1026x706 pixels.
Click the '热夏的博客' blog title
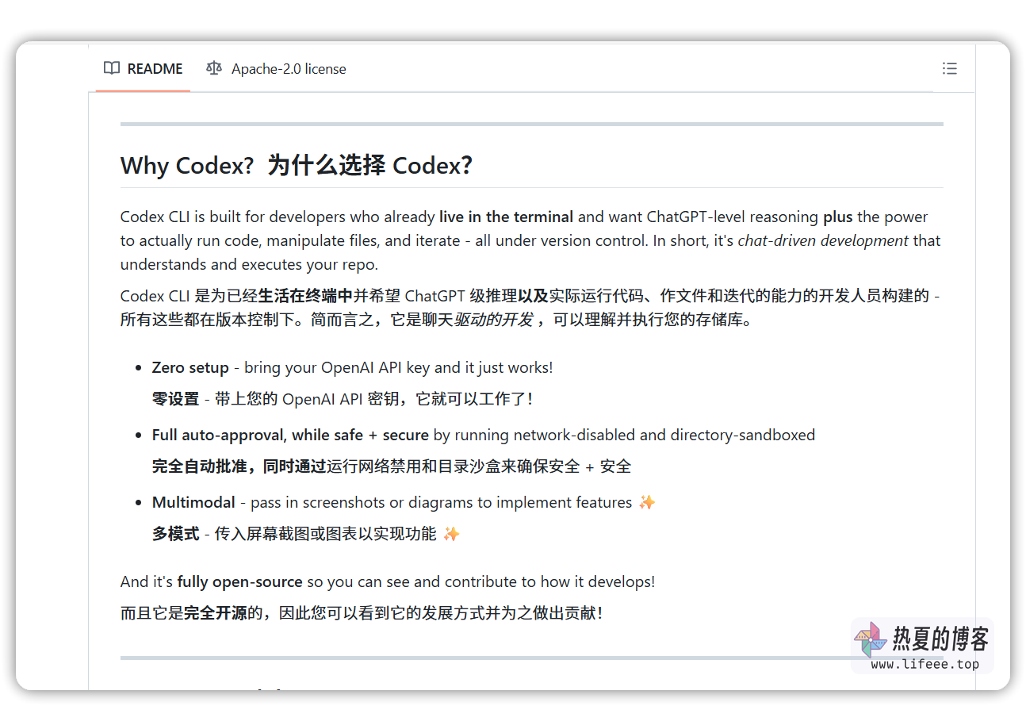pos(940,639)
